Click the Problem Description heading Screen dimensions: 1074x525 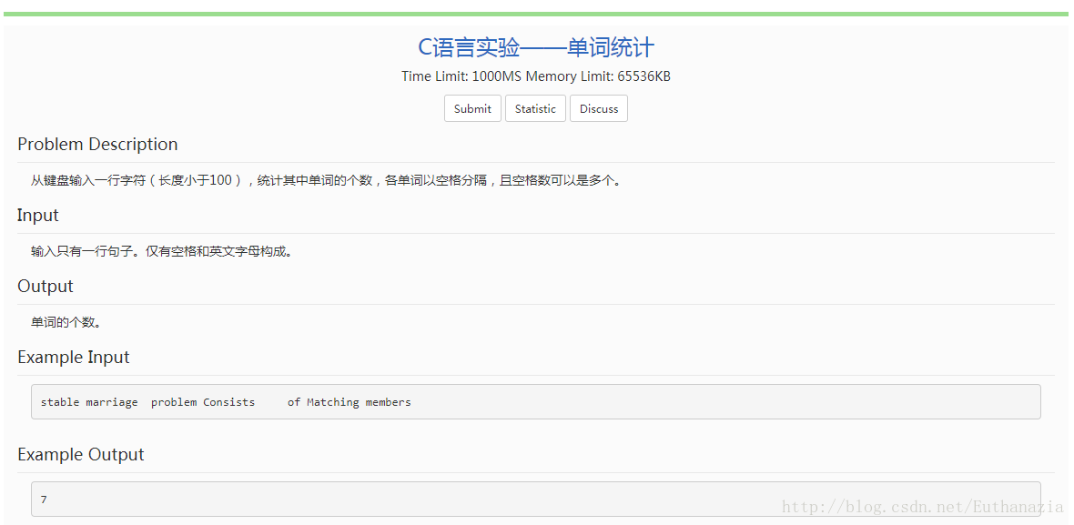point(97,145)
